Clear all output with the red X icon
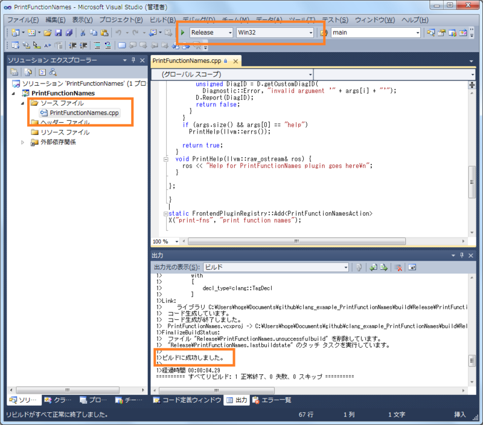The image size is (483, 425). 398,267
